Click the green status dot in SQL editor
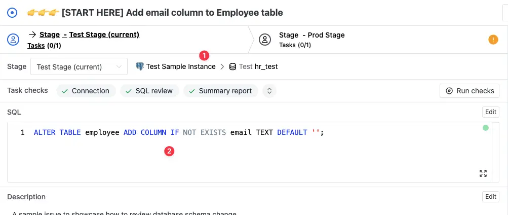 point(486,128)
